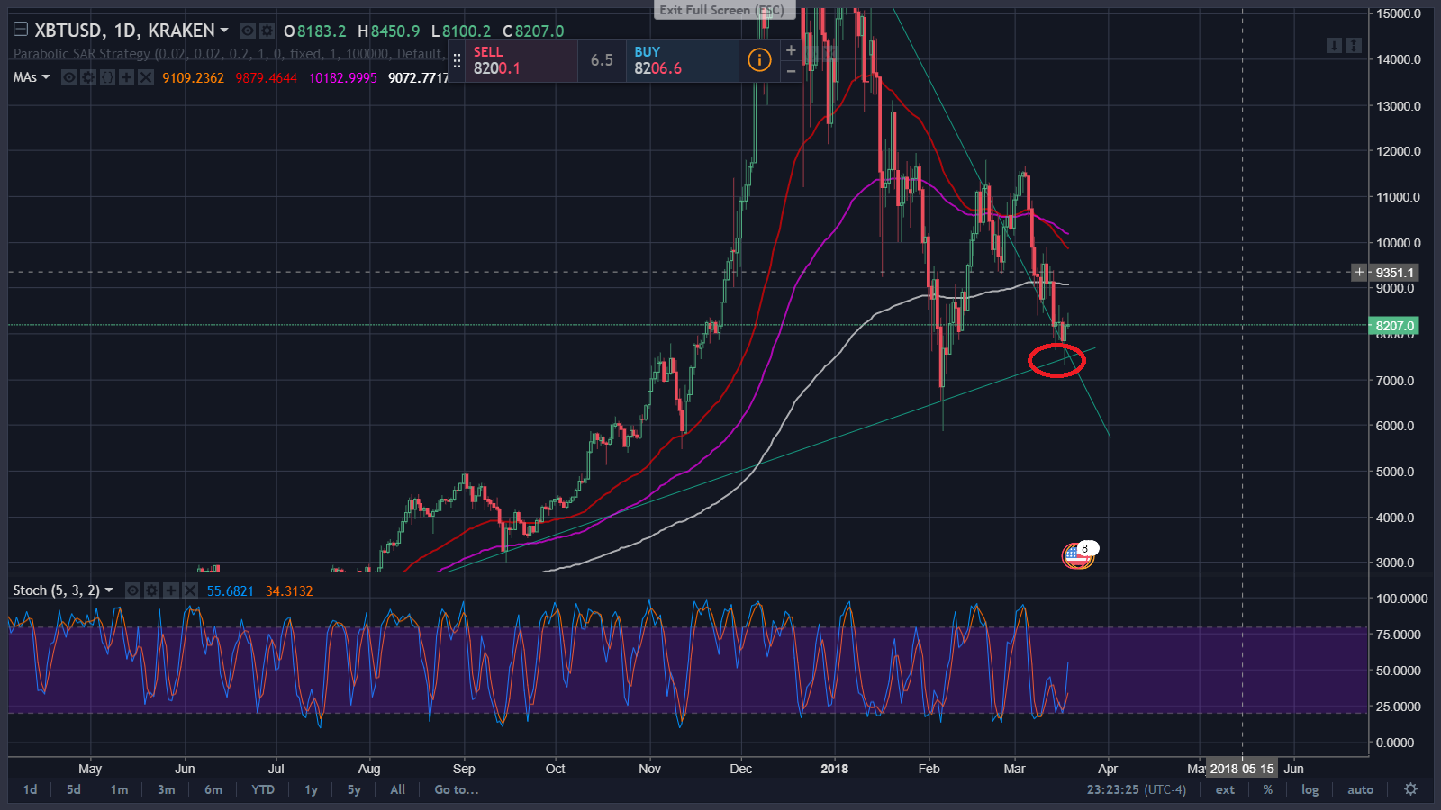Open MAs indicator settings gear

pos(88,77)
